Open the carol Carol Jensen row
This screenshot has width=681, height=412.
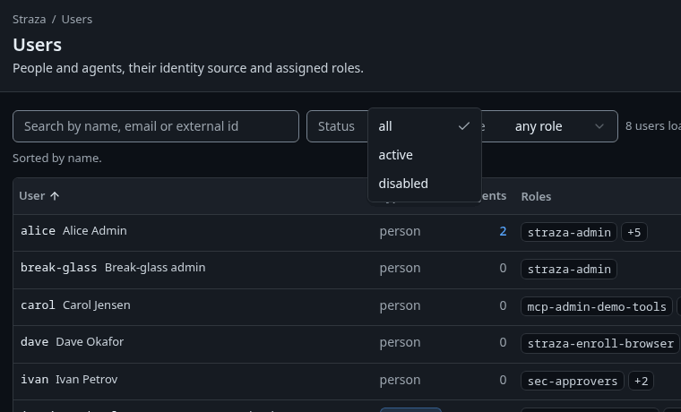347,307
